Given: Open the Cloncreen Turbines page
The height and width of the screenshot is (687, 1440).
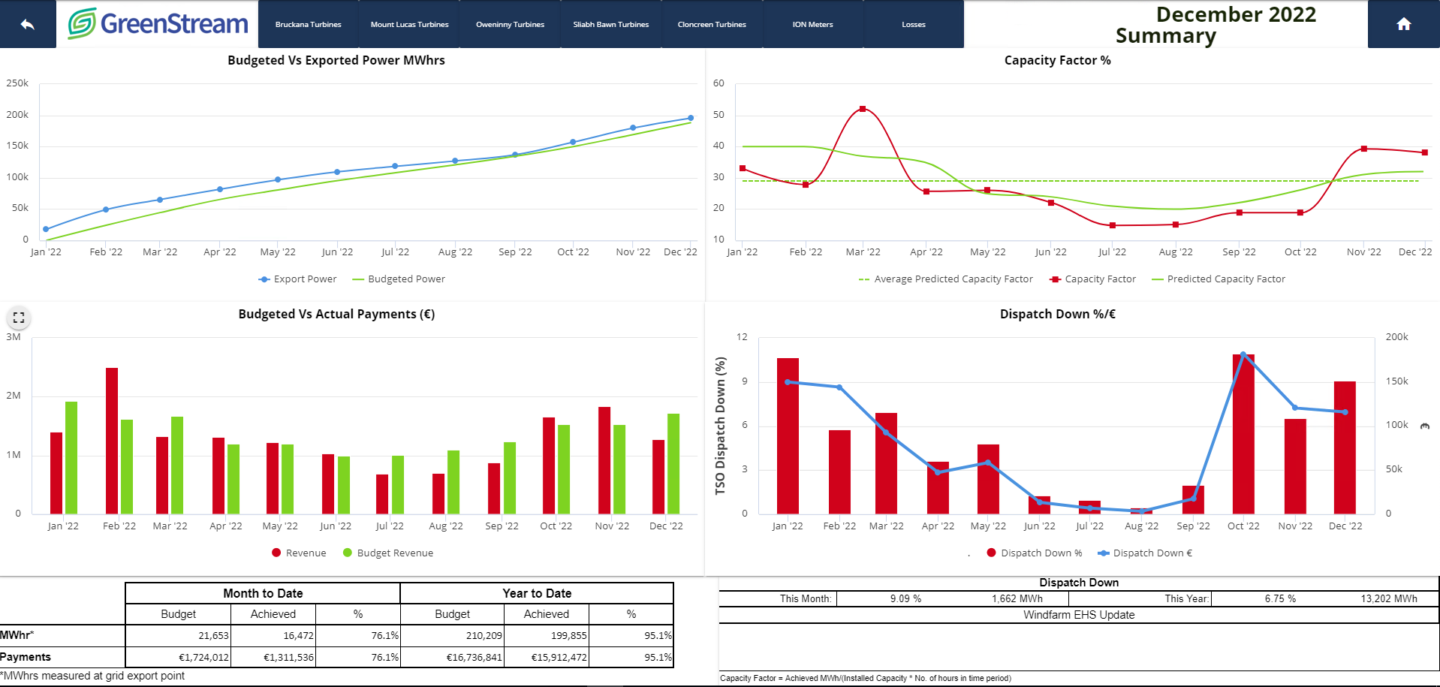Looking at the screenshot, I should point(712,23).
